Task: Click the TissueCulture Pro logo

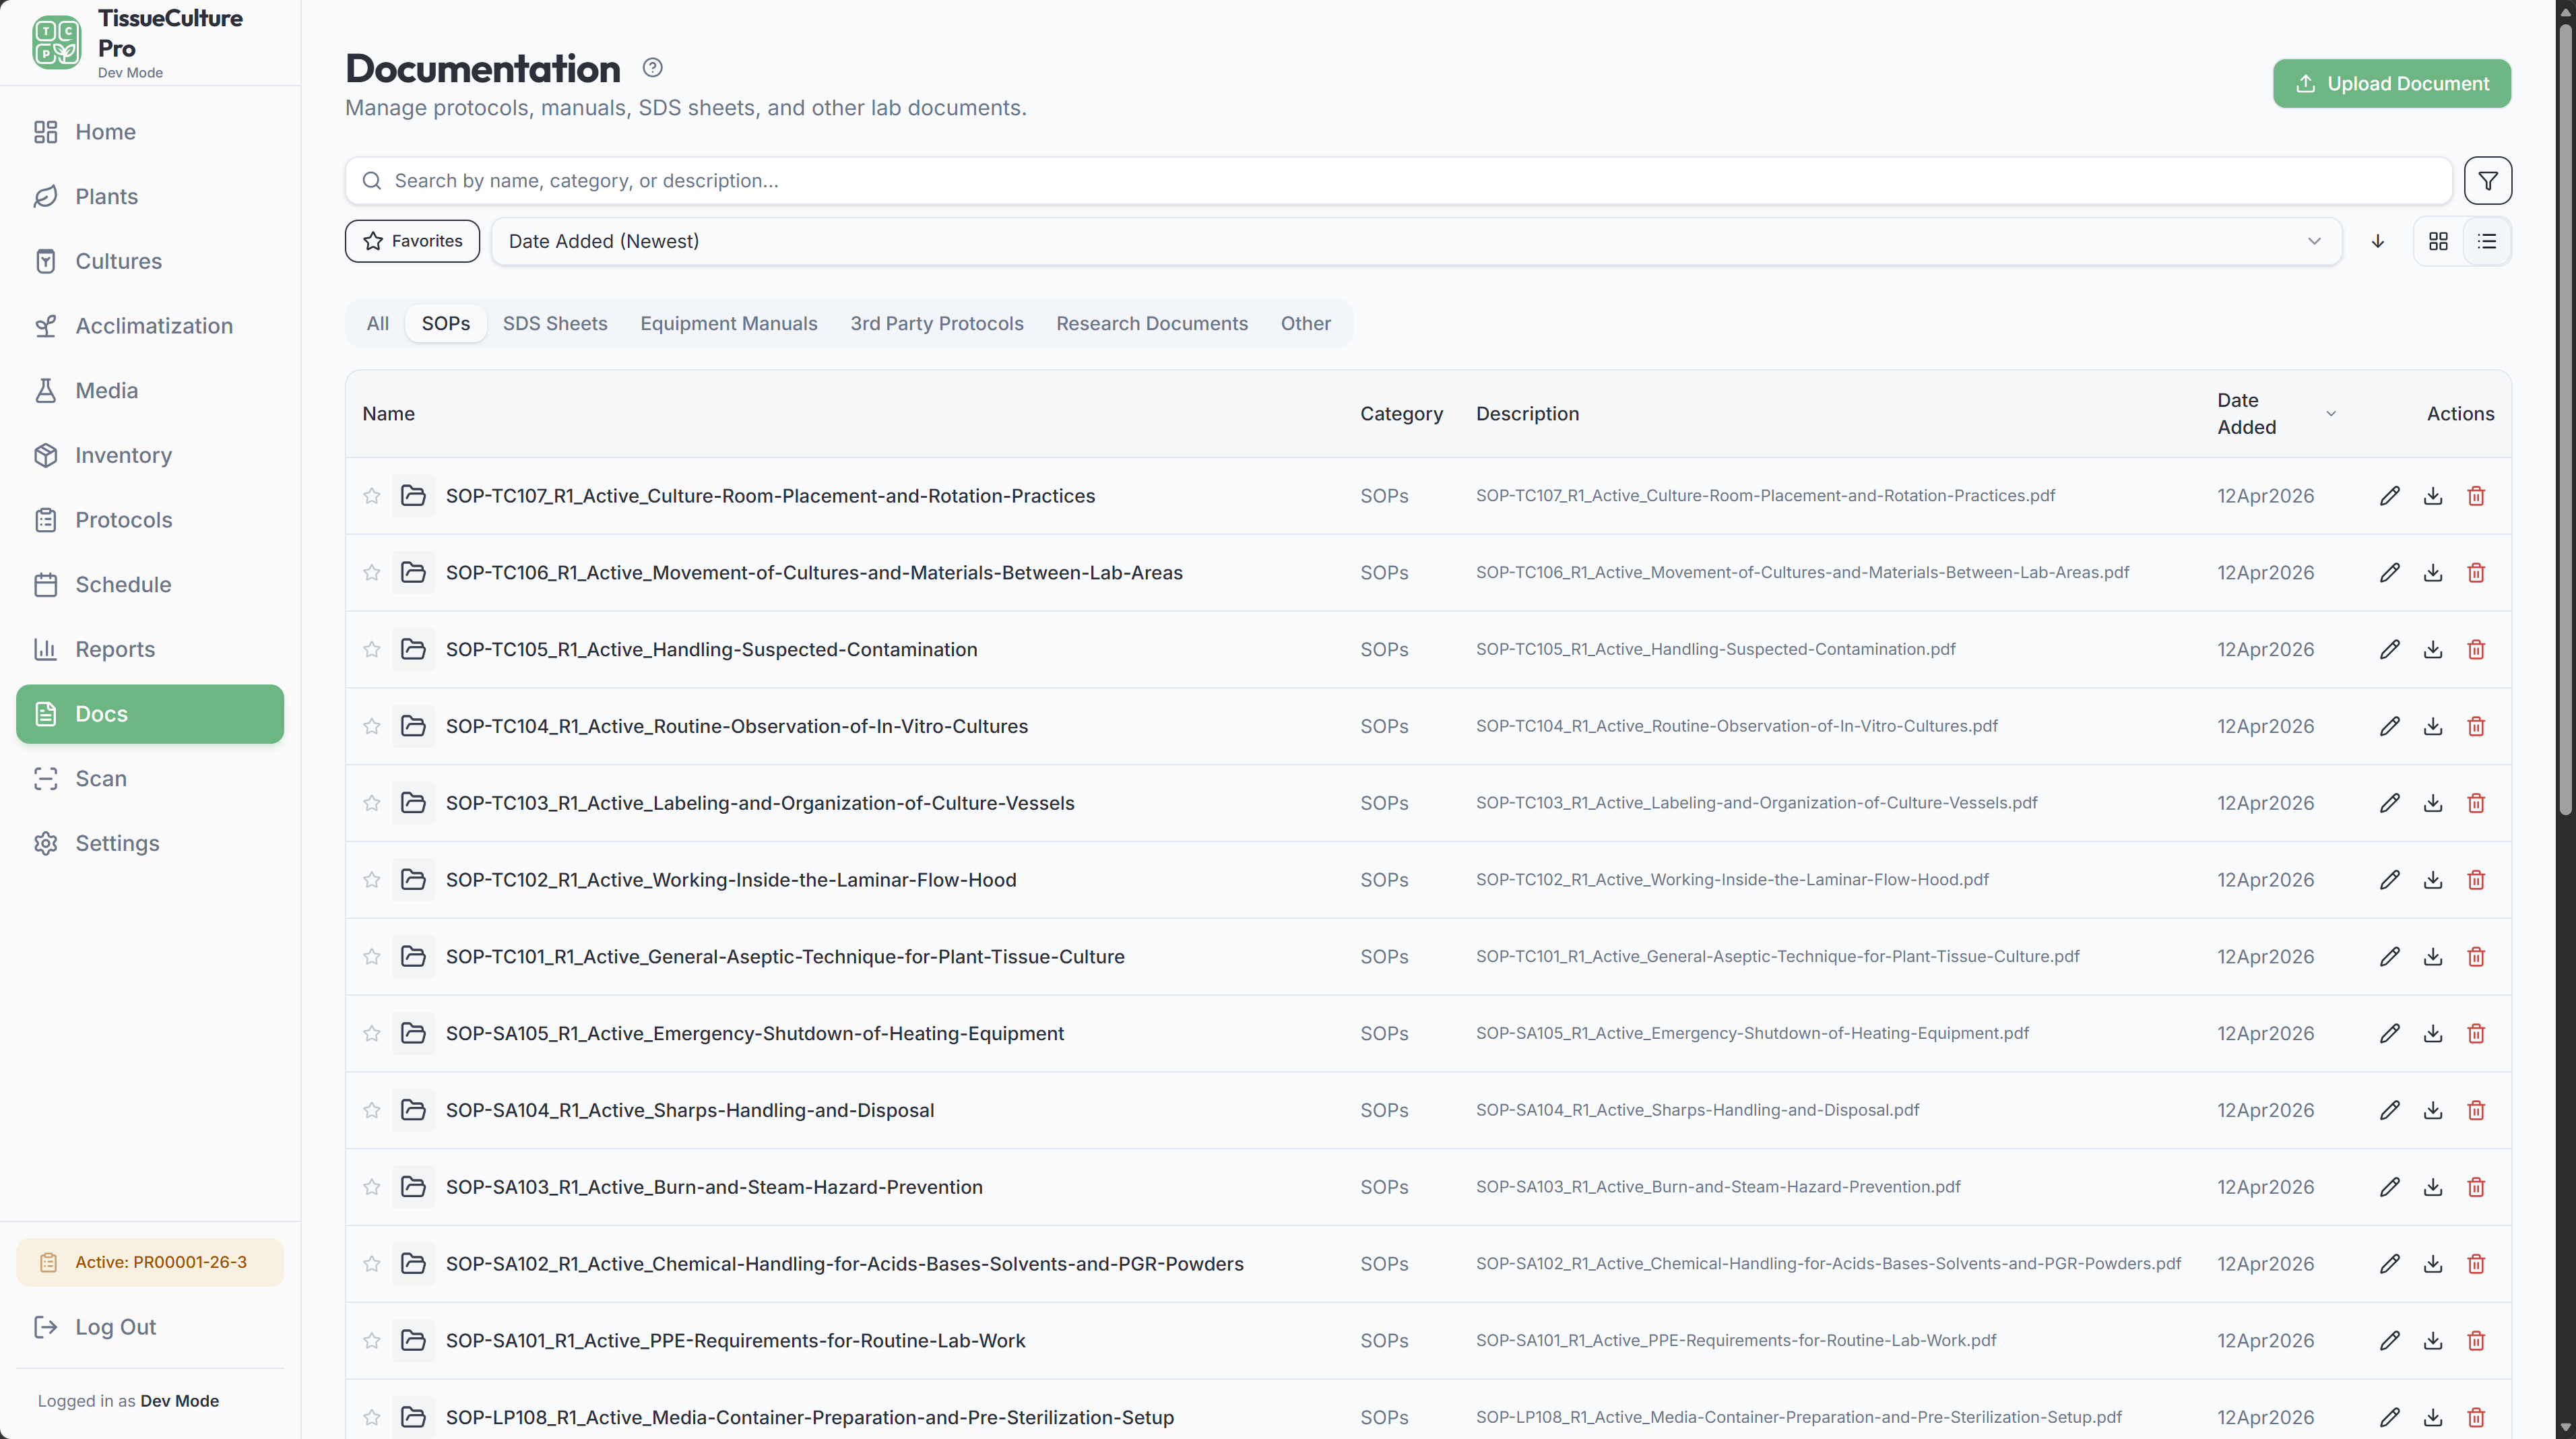Action: pos(56,43)
